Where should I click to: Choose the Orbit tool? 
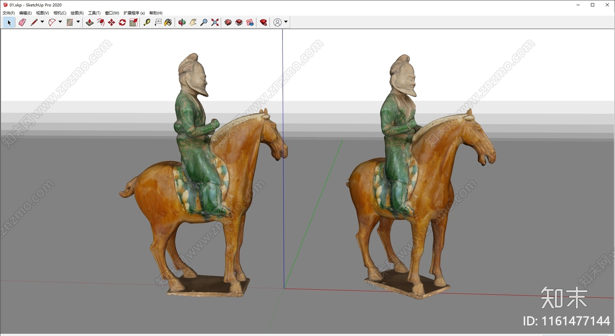point(182,23)
